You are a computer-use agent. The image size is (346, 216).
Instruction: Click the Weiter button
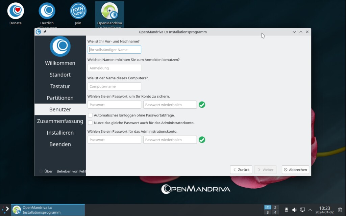pyautogui.click(x=265, y=170)
